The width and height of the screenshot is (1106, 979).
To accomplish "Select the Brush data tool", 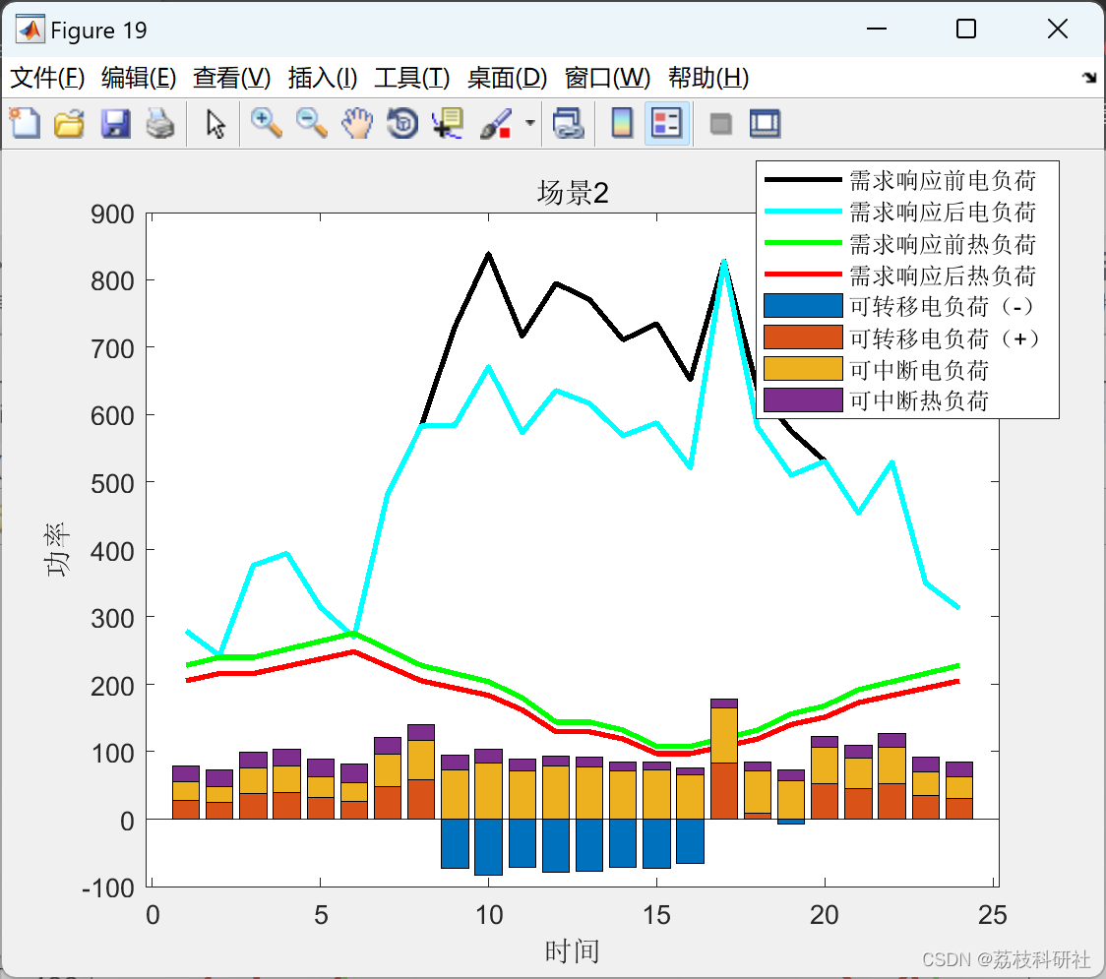I will 496,123.
